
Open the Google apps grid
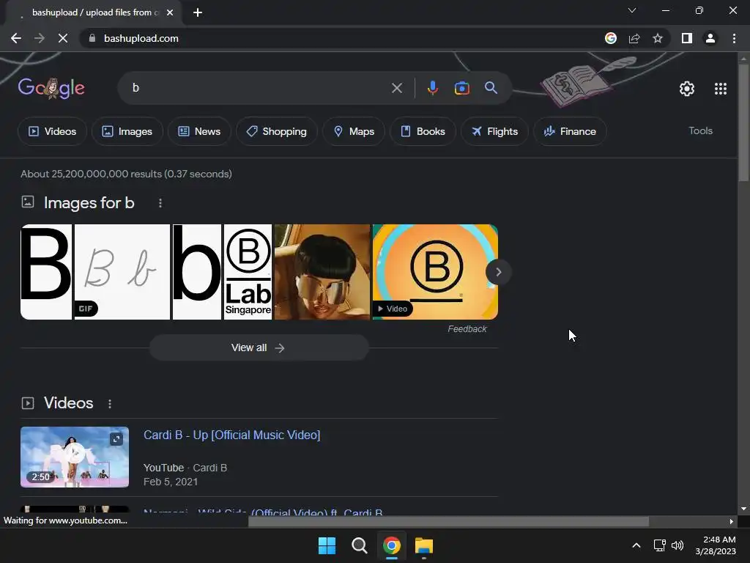tap(721, 89)
